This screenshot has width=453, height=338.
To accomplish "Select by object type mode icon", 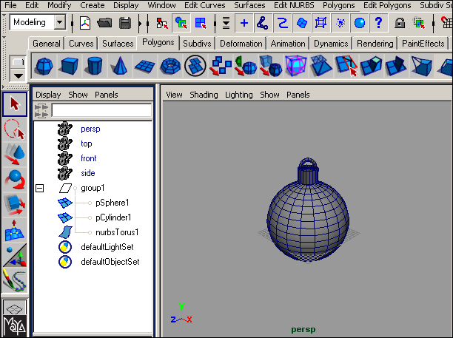I will pyautogui.click(x=181, y=23).
